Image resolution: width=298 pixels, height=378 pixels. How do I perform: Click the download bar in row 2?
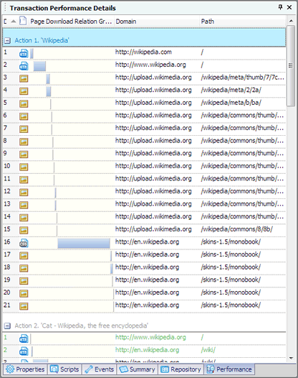pyautogui.click(x=39, y=66)
